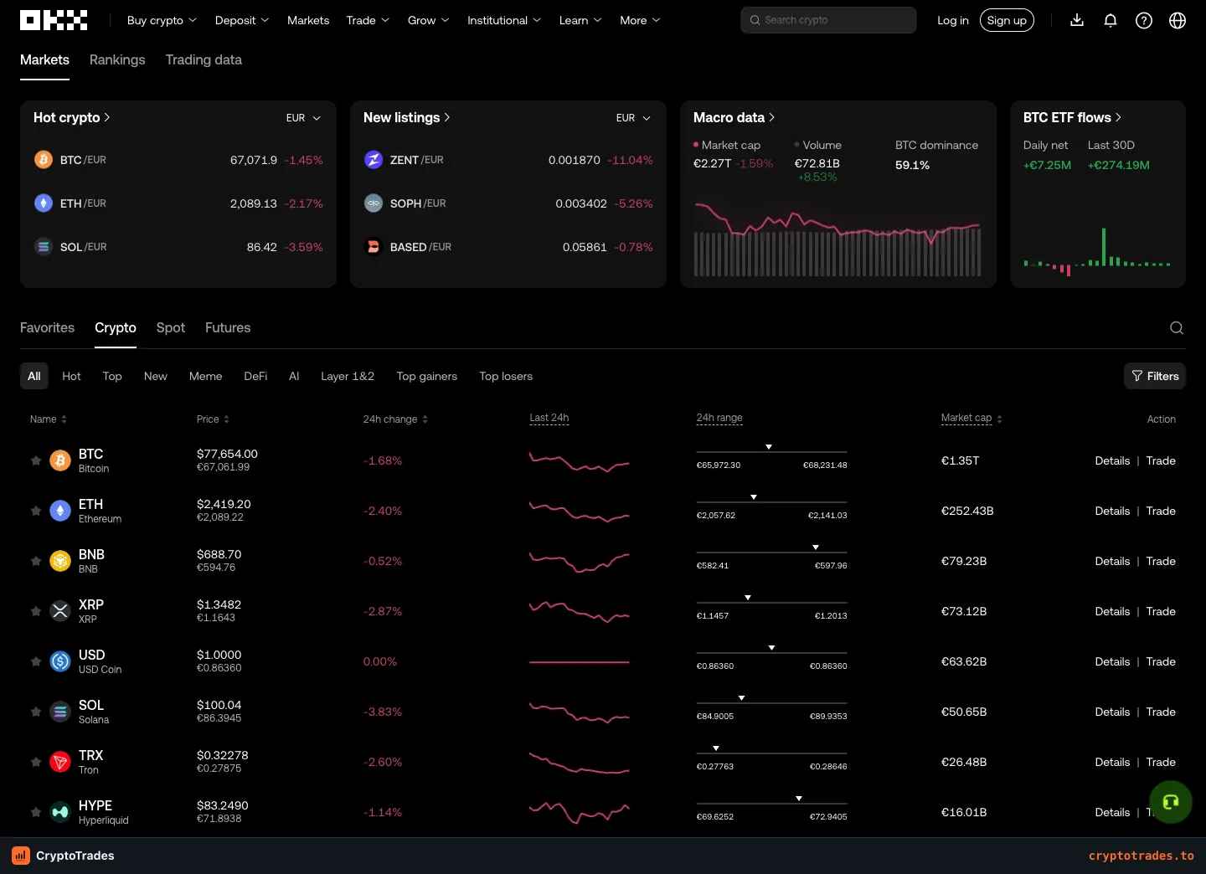The height and width of the screenshot is (874, 1206).
Task: Click the USD Coin icon in table
Action: 60,661
